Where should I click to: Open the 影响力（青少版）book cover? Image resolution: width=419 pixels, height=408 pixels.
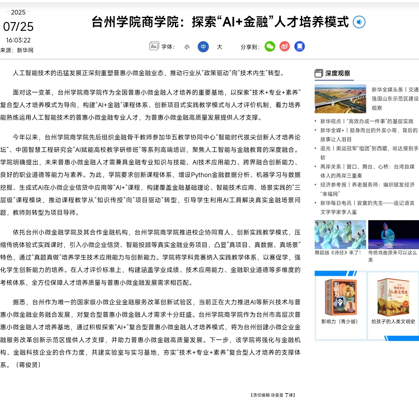(x=341, y=297)
